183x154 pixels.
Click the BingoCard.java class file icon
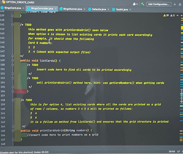point(2,8)
